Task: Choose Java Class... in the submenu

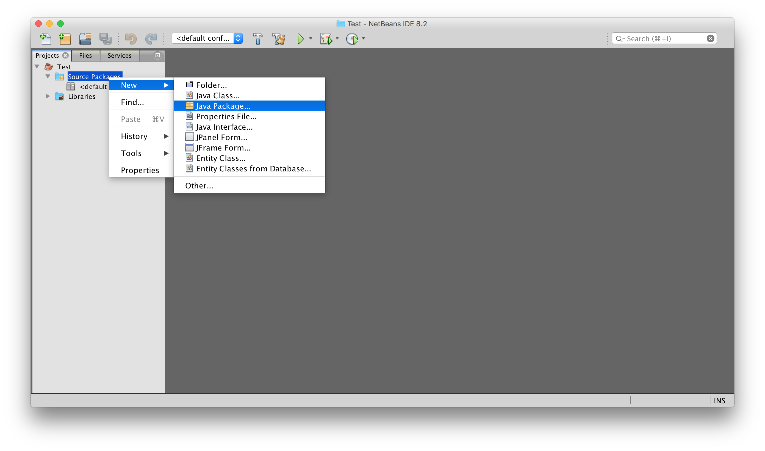Action: 249,95
